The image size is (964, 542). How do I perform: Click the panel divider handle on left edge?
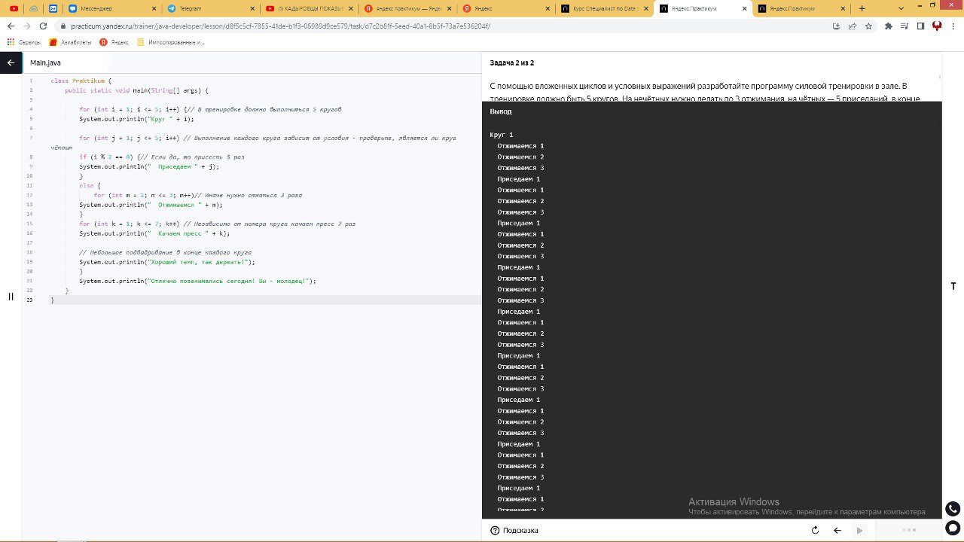[x=11, y=297]
